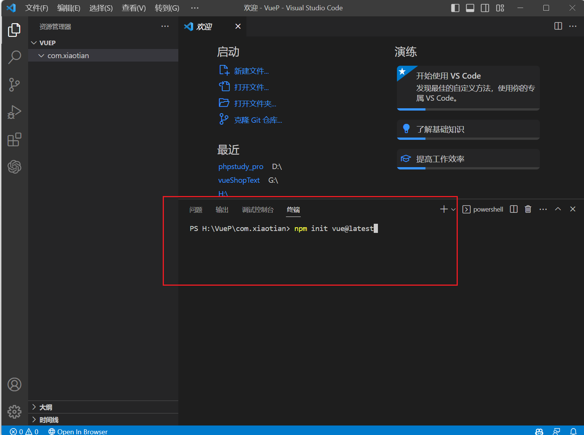Open the Run and Debug view
This screenshot has height=435, width=584.
[x=14, y=112]
